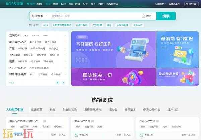The height and width of the screenshot is (140, 201).
Task: Click 电话销售 in 销售 row
Action: [x=35, y=61]
